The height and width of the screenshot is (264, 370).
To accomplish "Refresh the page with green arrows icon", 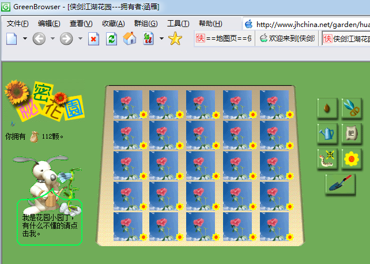I will 111,39.
